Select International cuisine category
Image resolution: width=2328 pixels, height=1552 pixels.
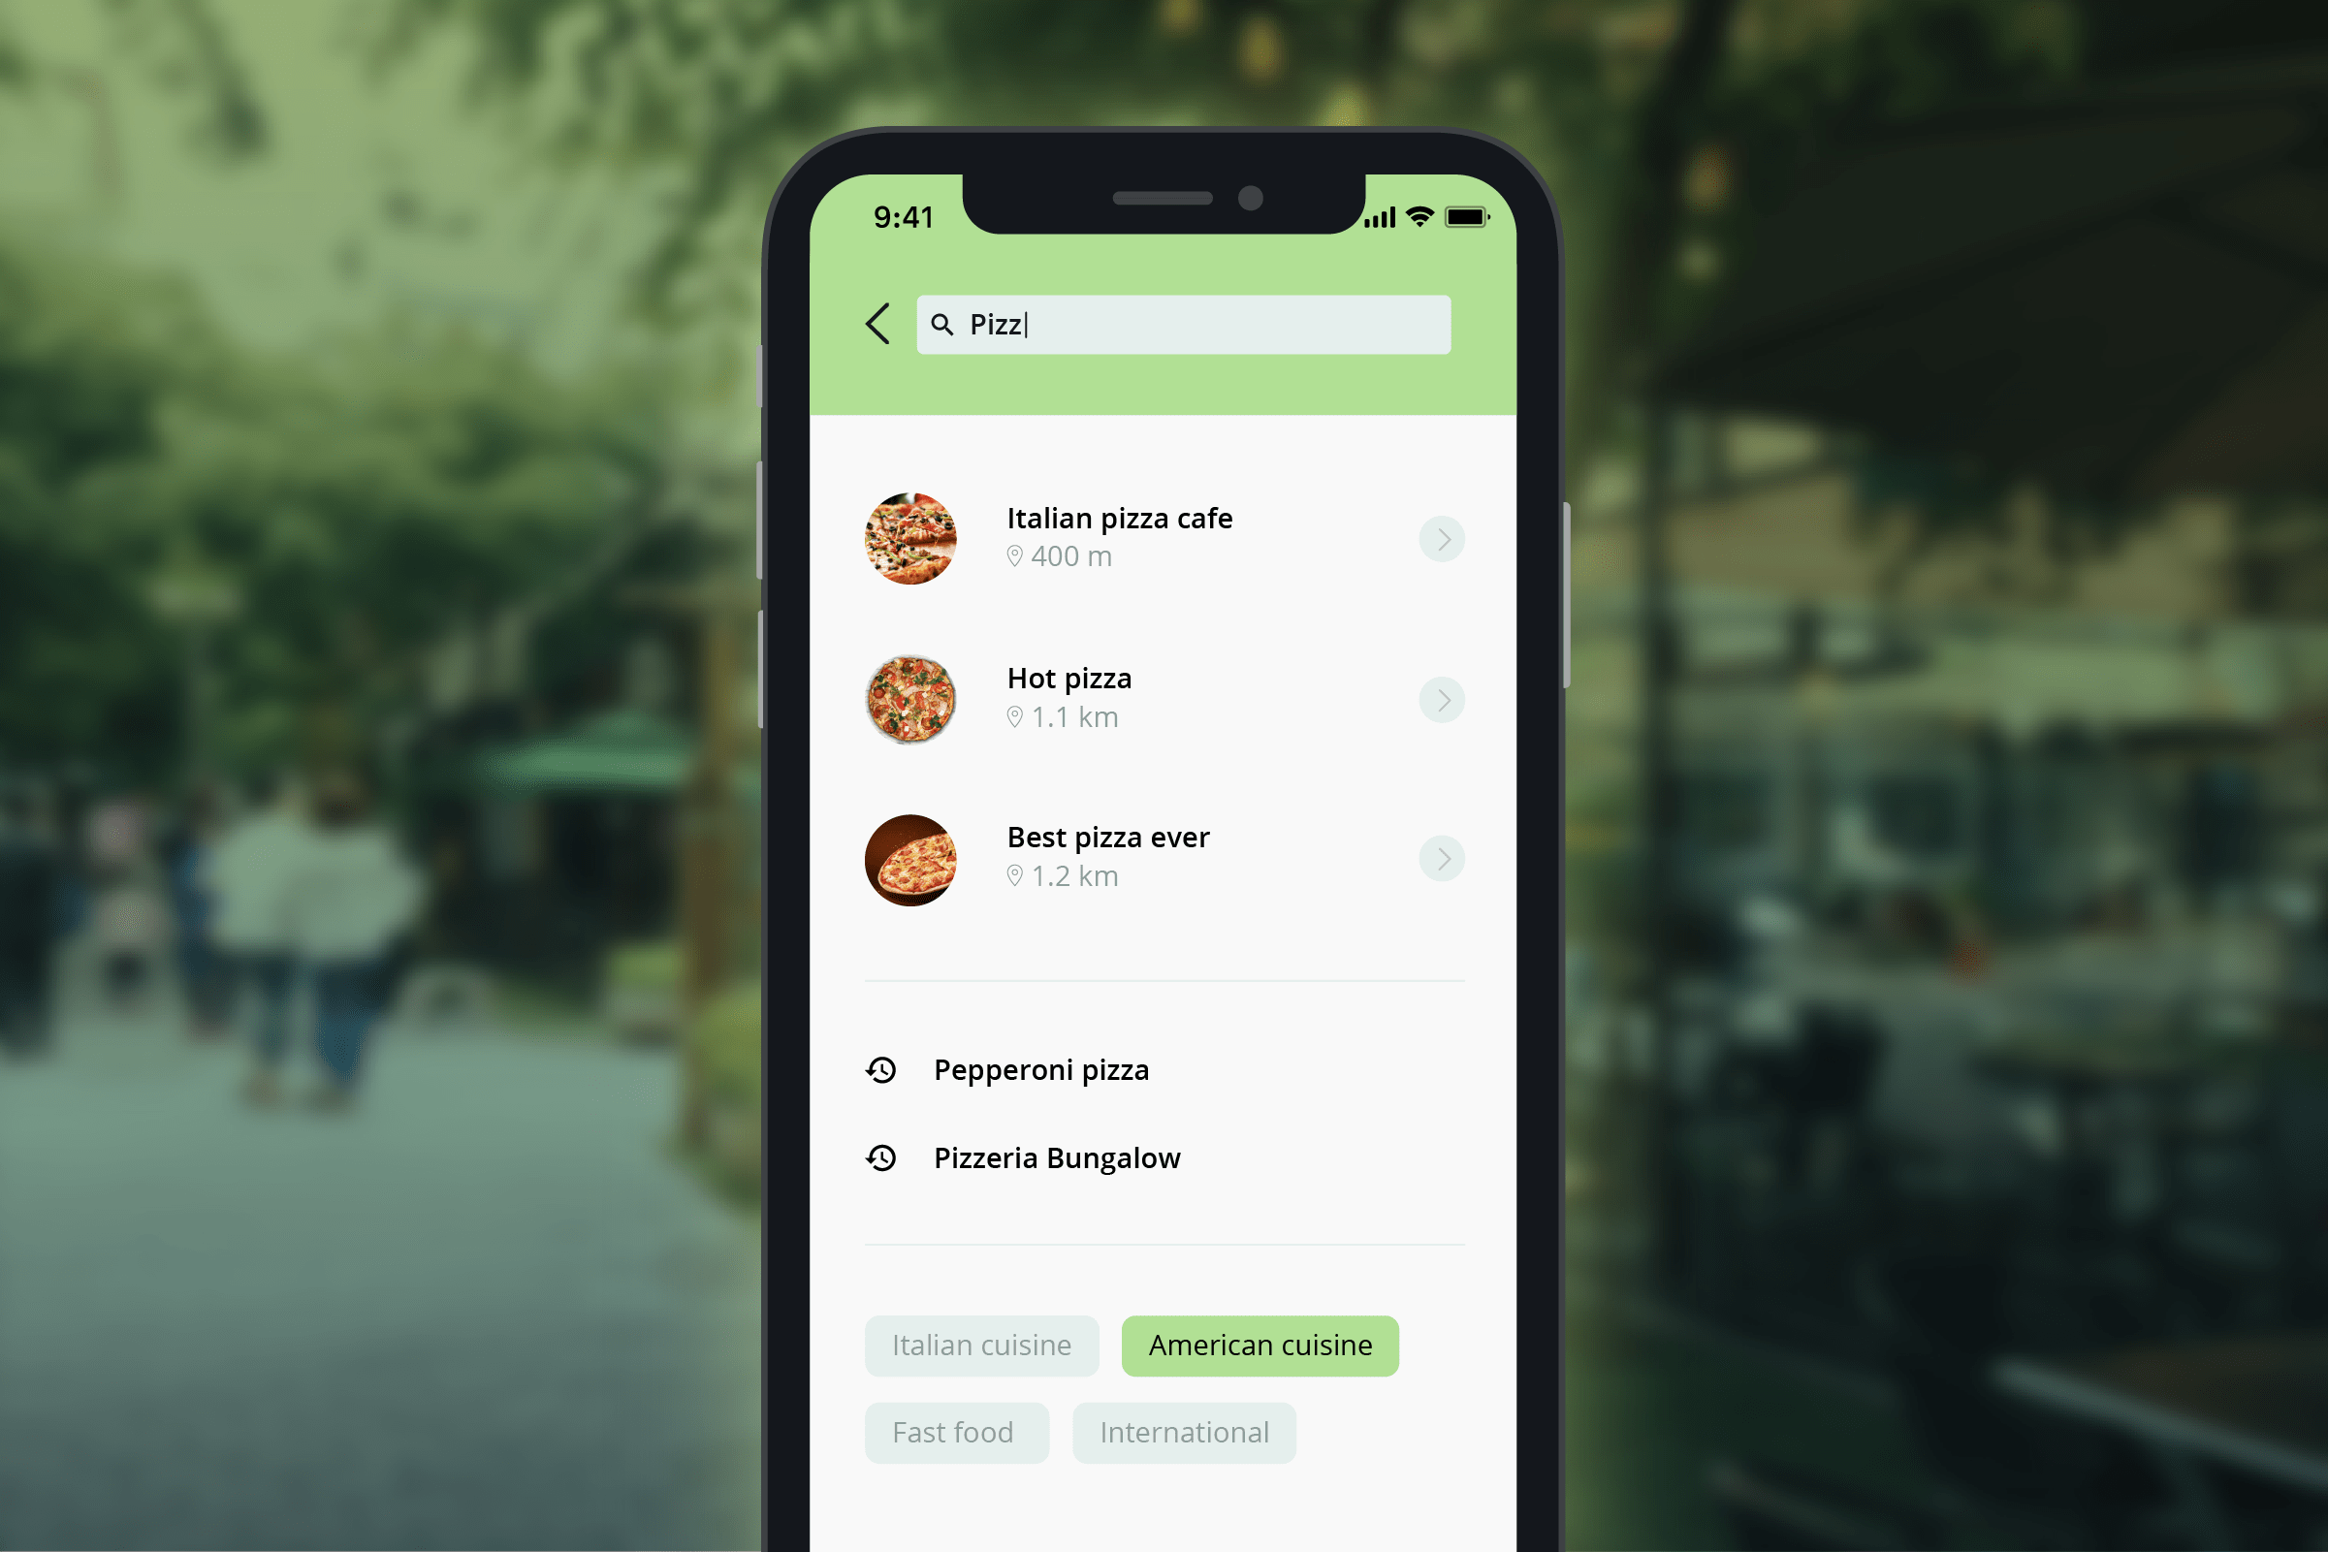1183,1431
